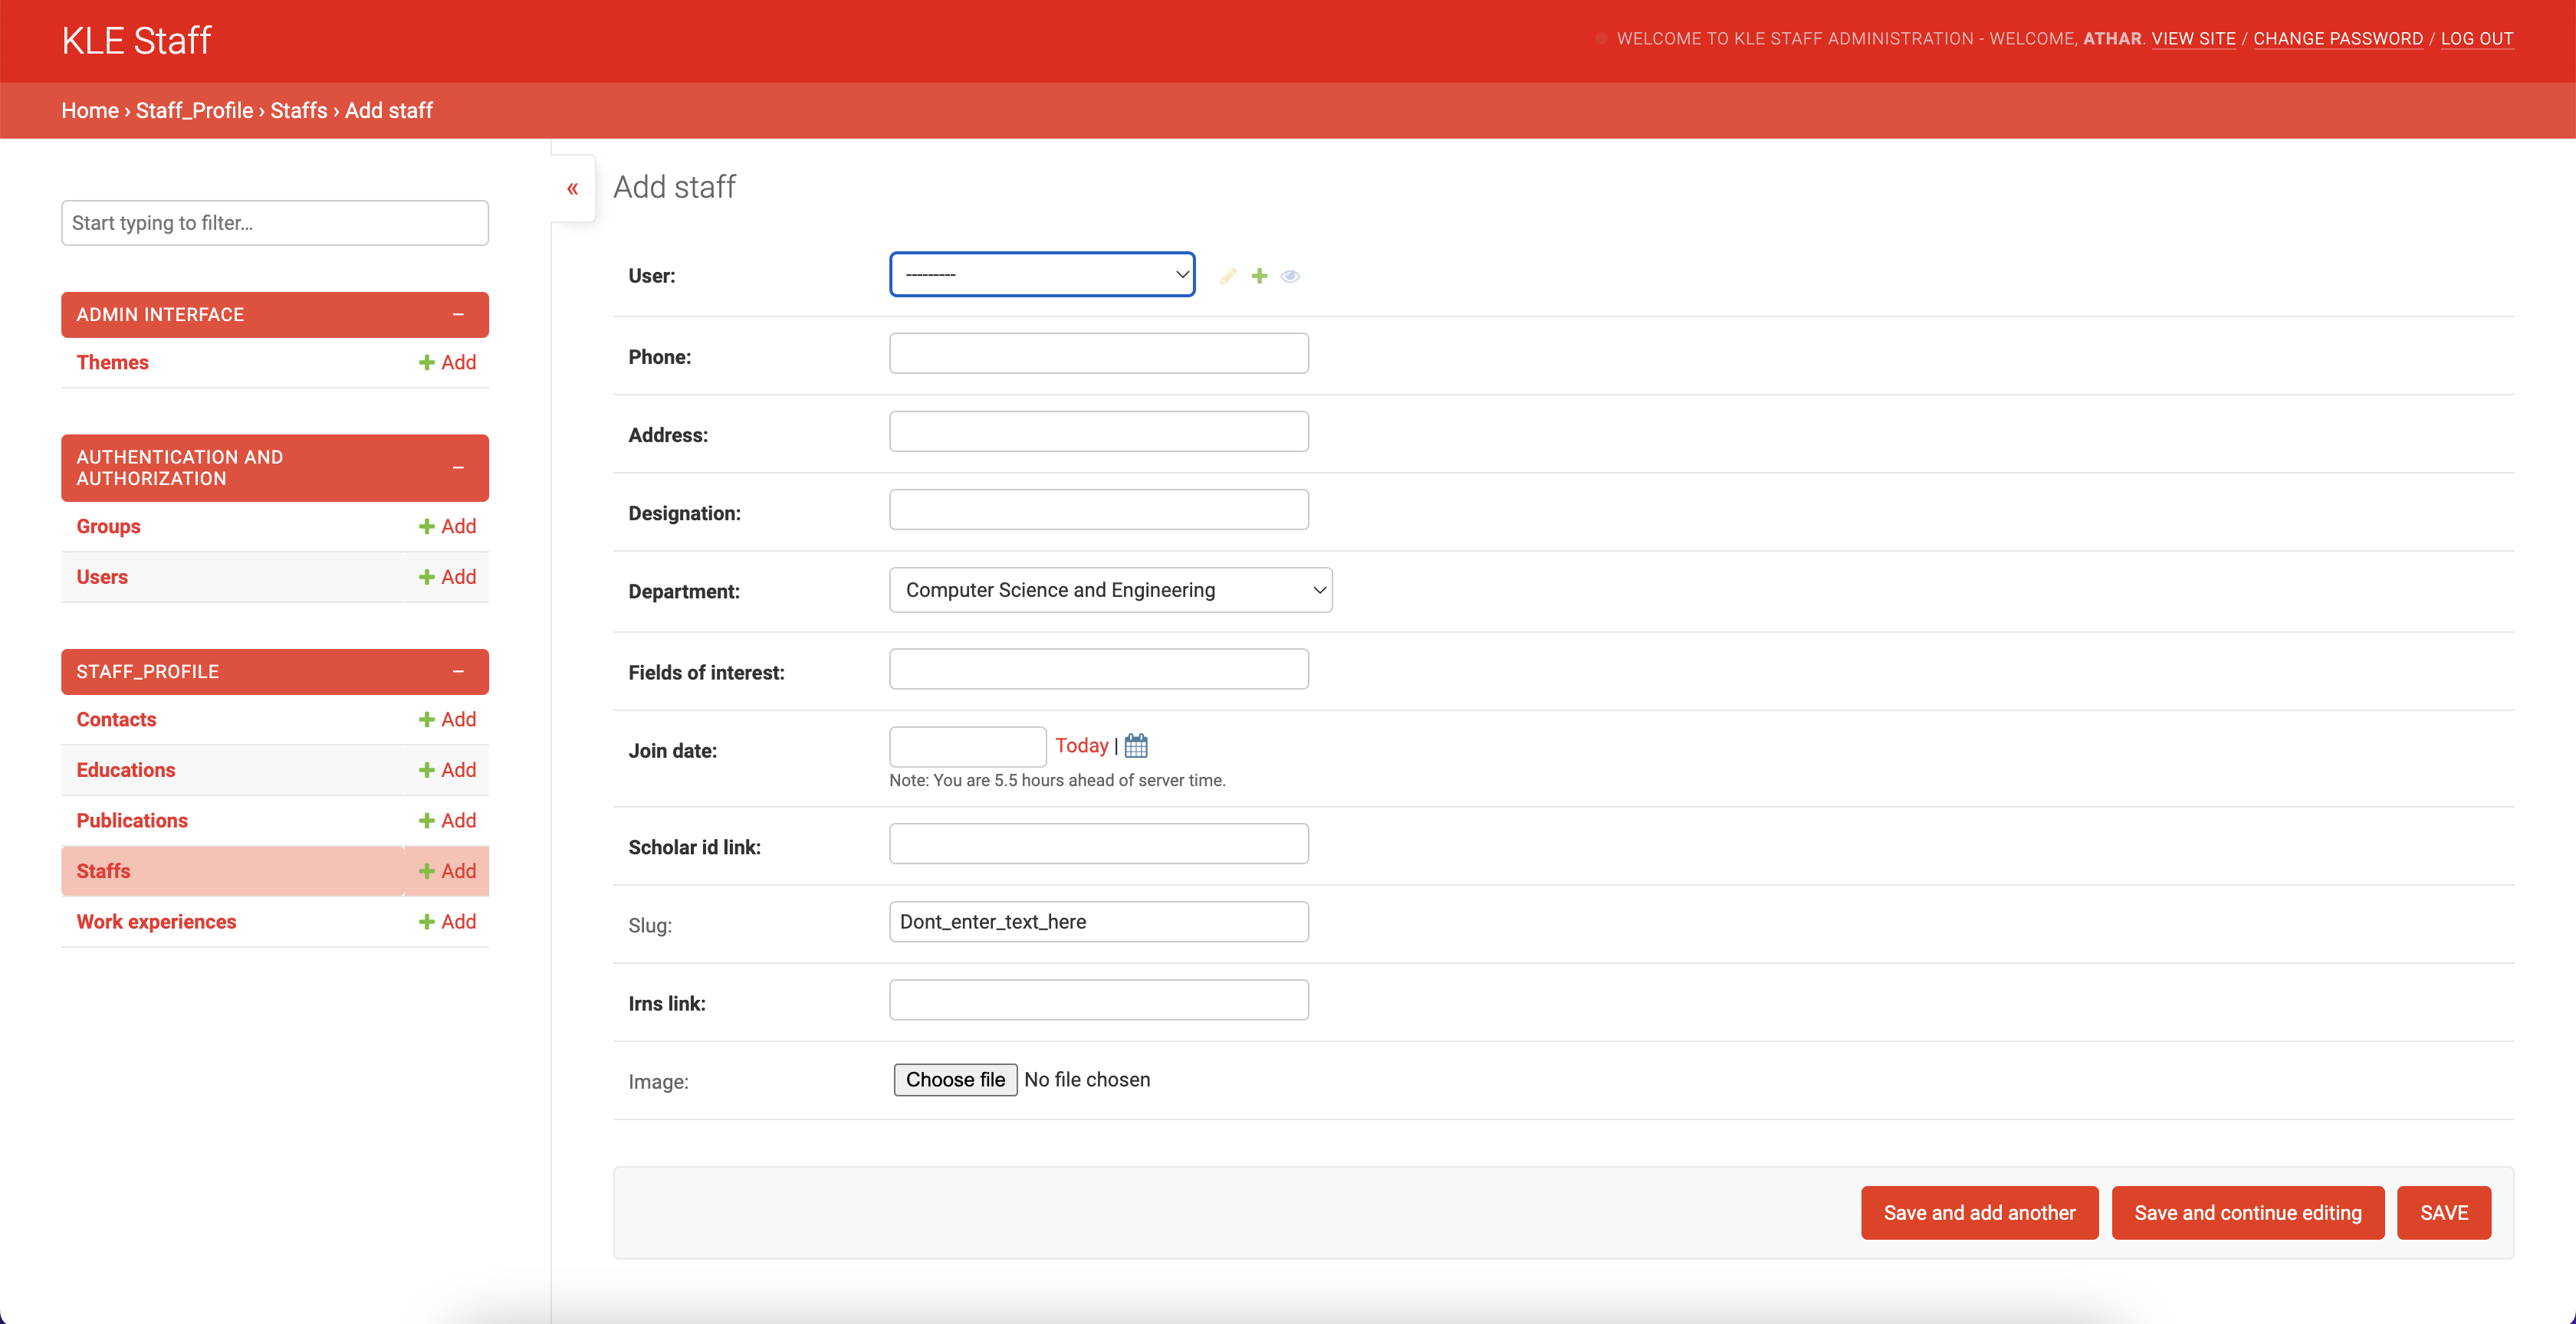Open the calendar picker for Join date

pos(1136,746)
